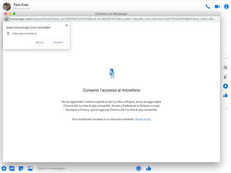Click the muted microphone icon in the page
231x173 pixels.
pos(112,73)
